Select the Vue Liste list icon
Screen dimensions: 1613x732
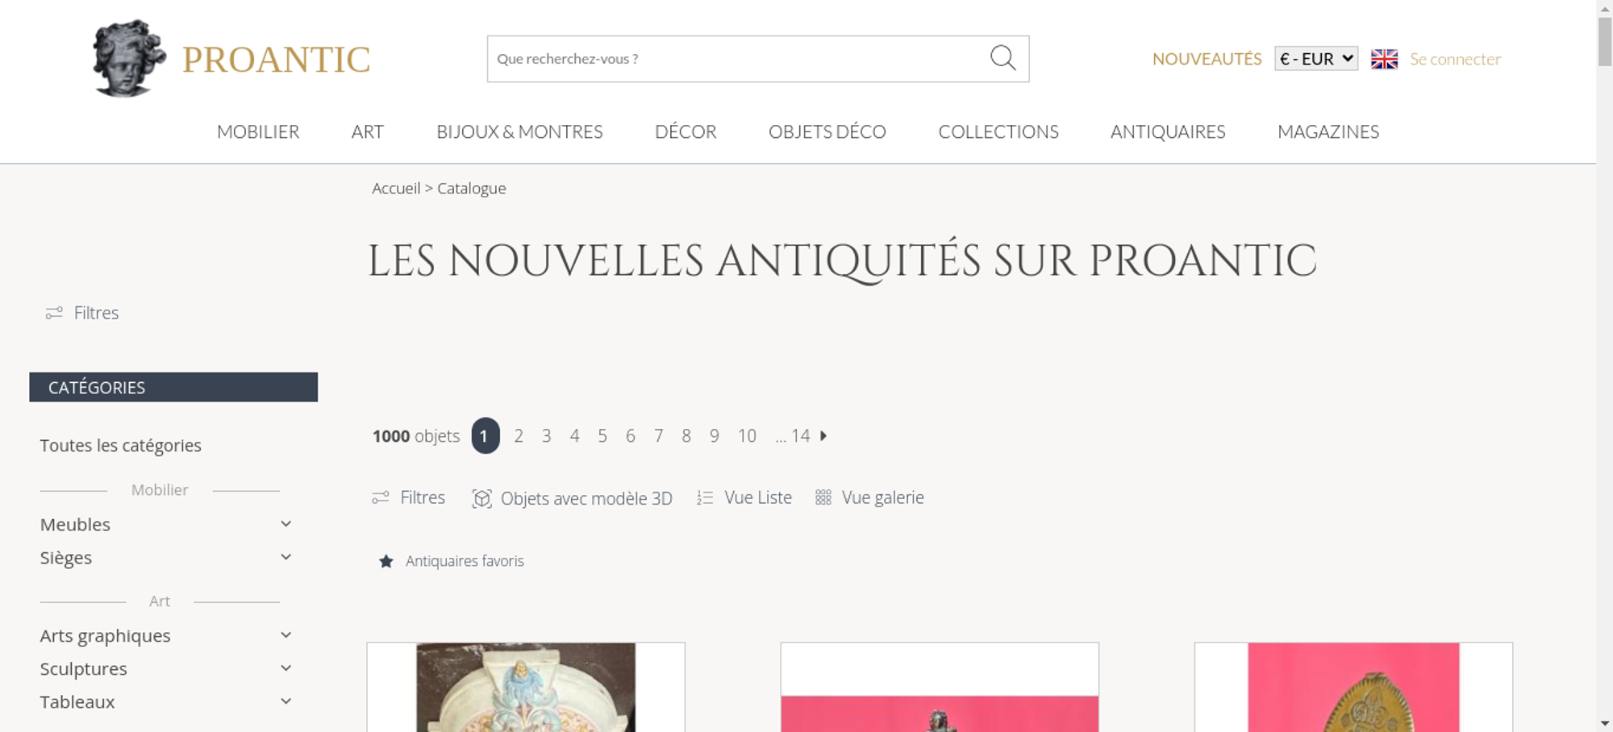[x=705, y=498]
